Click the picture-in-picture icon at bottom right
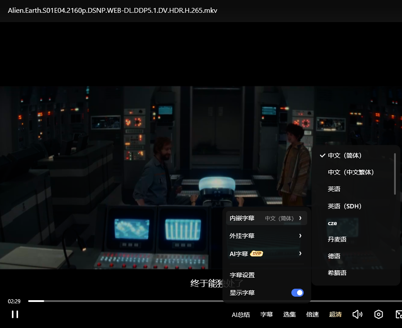402x328 pixels. 398,314
